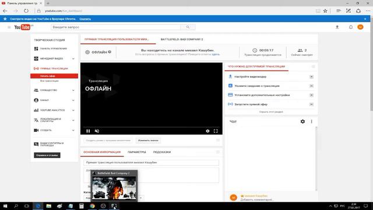Click the chat panel scrollbar

tap(316, 158)
